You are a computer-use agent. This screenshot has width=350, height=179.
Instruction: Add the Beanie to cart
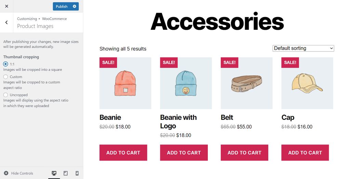click(x=123, y=153)
